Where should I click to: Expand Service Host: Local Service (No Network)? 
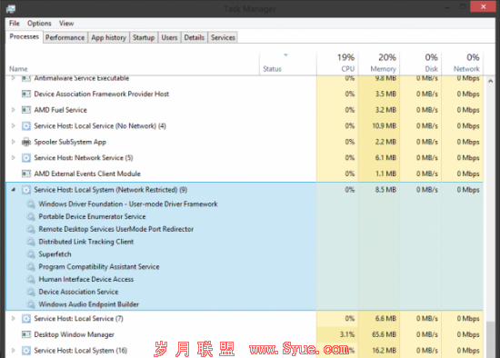coord(14,126)
